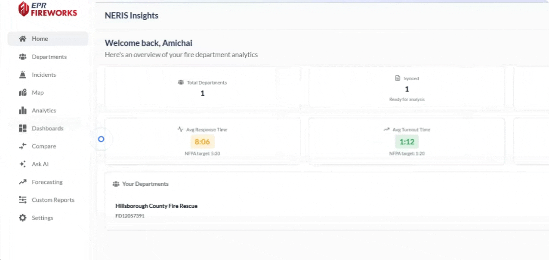
Task: Click the Total Departments people icon
Action: click(181, 82)
